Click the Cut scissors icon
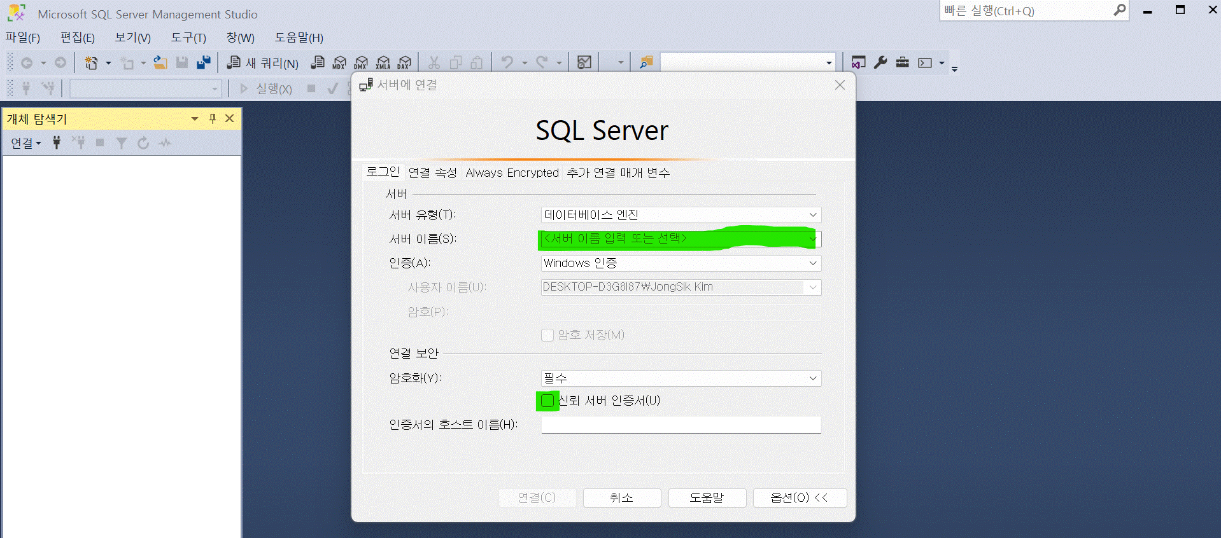Viewport: 1221px width, 538px height. (x=434, y=62)
